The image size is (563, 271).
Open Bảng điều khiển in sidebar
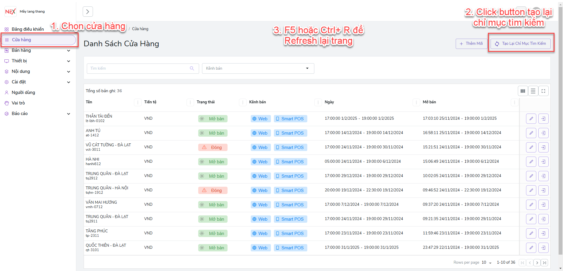28,29
